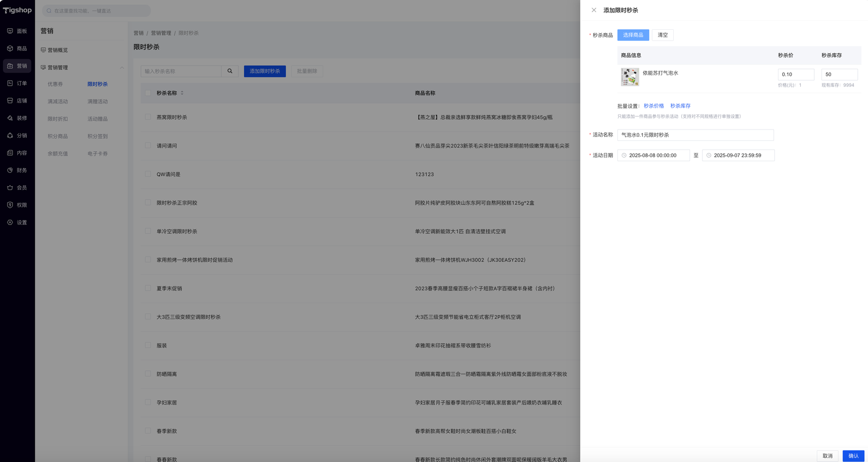Click the 秒杀价 price input field
868x462 pixels.
coord(795,74)
